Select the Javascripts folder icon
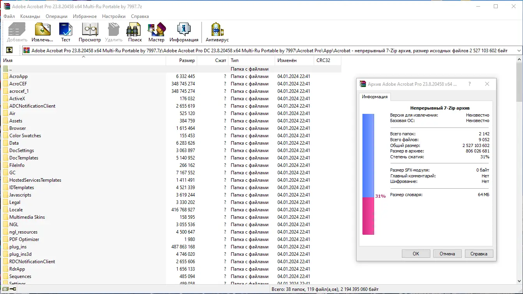This screenshot has width=523, height=294. tap(5, 195)
